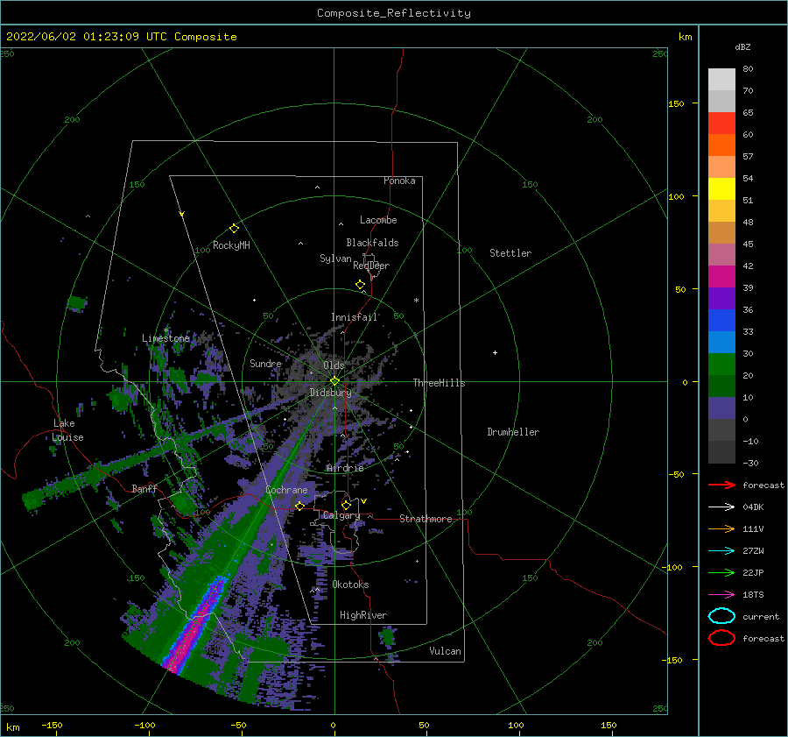Image resolution: width=788 pixels, height=737 pixels.
Task: Click the darkest gray -10 dBZ swatch
Action: (721, 452)
